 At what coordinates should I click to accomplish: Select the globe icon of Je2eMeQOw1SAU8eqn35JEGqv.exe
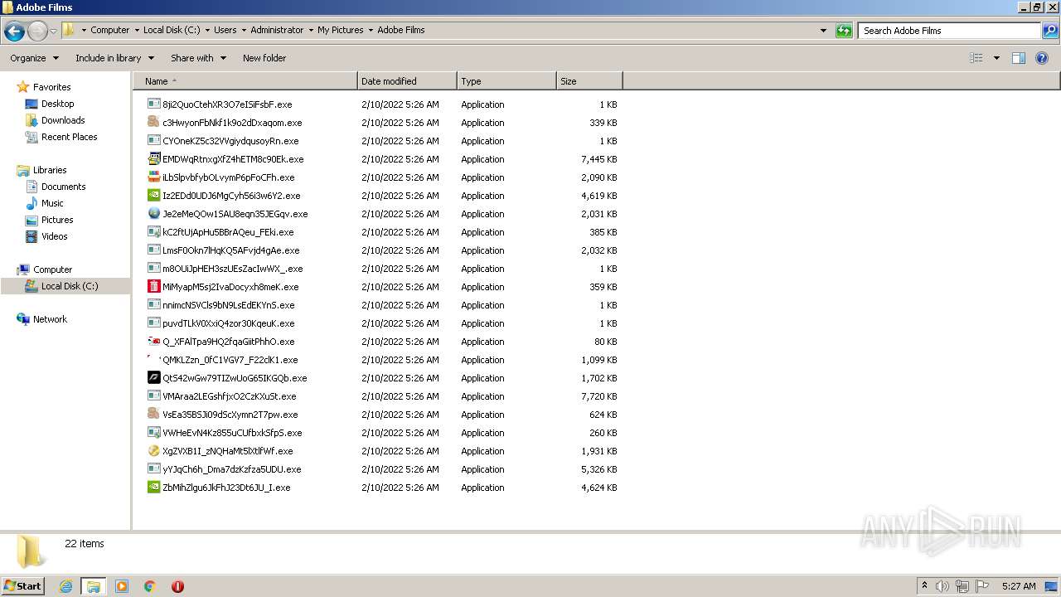point(153,214)
